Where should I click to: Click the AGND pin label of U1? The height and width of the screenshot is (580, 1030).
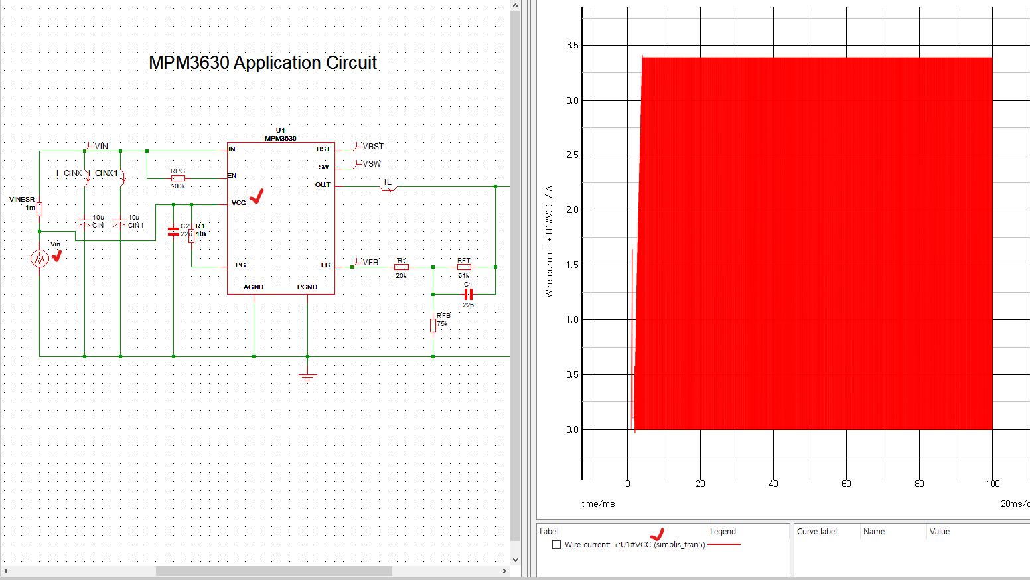pyautogui.click(x=254, y=287)
